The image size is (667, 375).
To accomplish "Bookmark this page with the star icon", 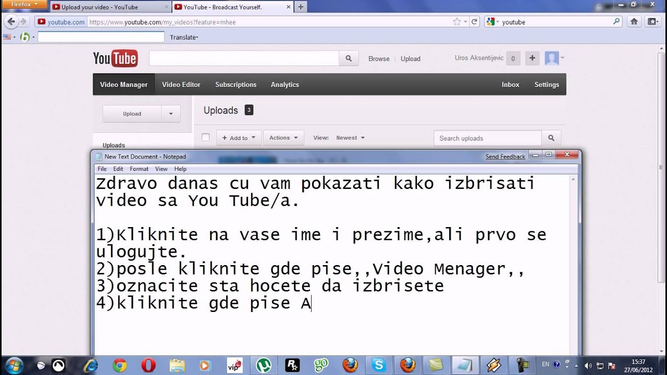I will (457, 22).
